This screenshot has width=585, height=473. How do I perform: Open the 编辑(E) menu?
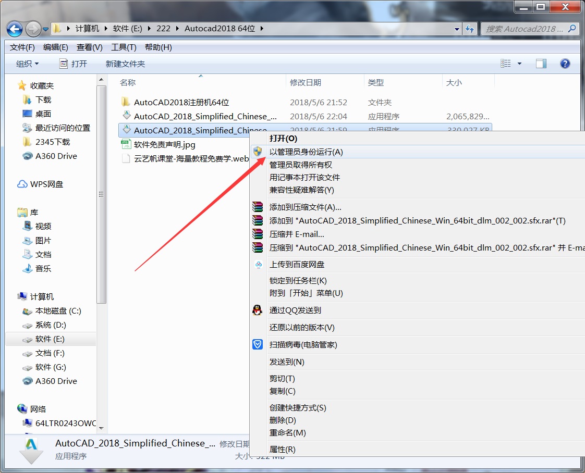tap(56, 47)
